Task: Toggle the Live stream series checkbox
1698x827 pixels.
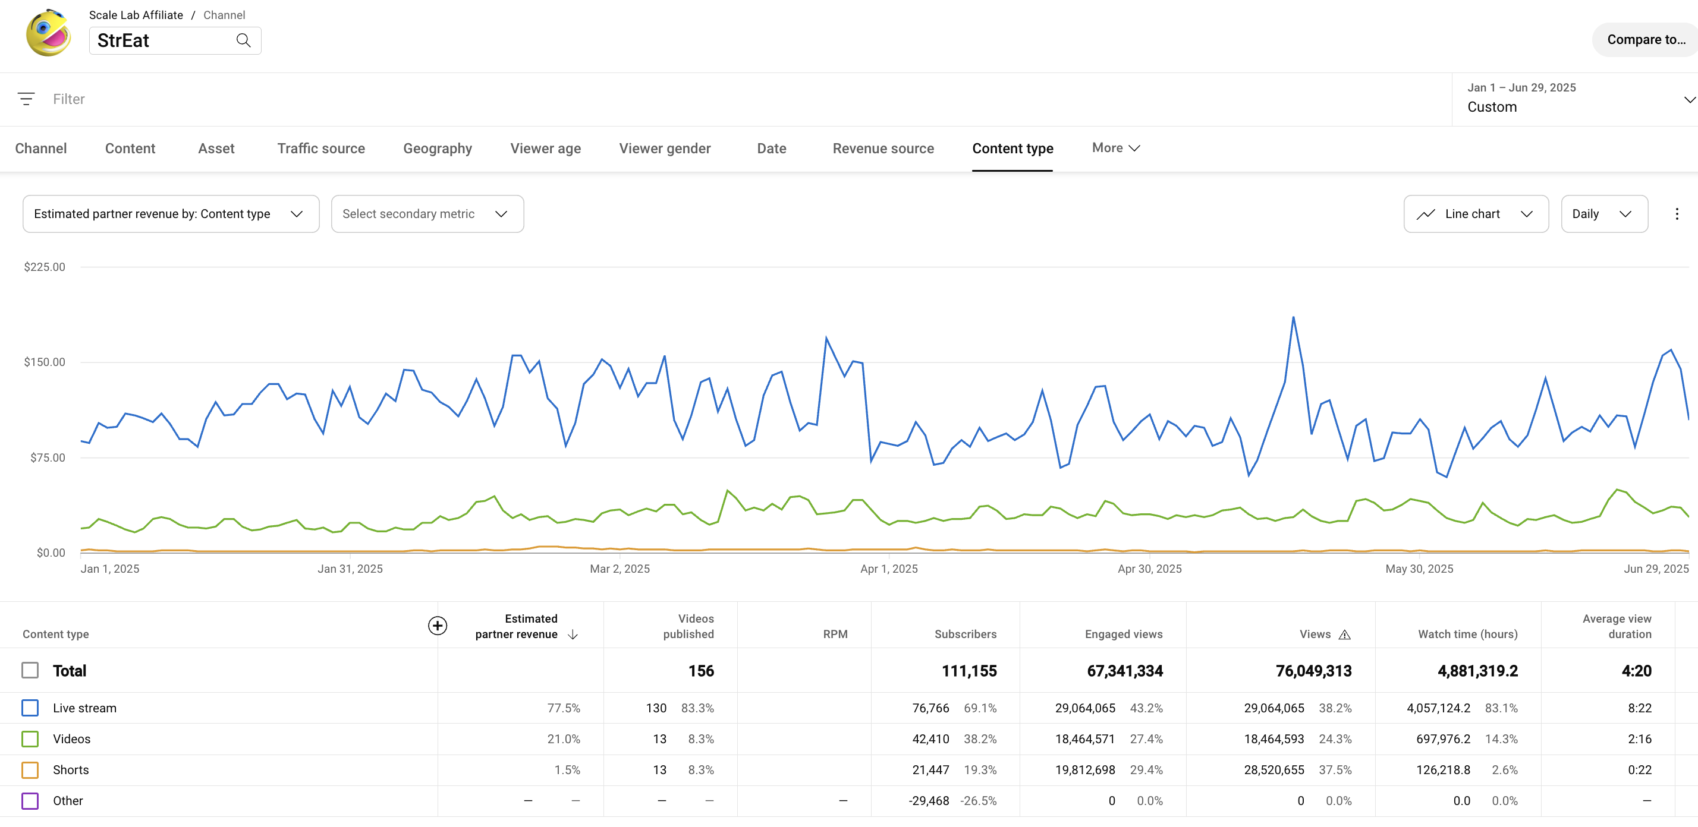Action: pyautogui.click(x=30, y=708)
